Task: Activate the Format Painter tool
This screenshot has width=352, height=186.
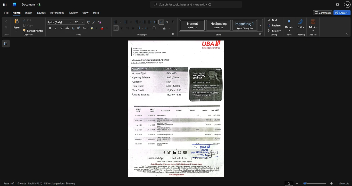Action: pos(33,31)
